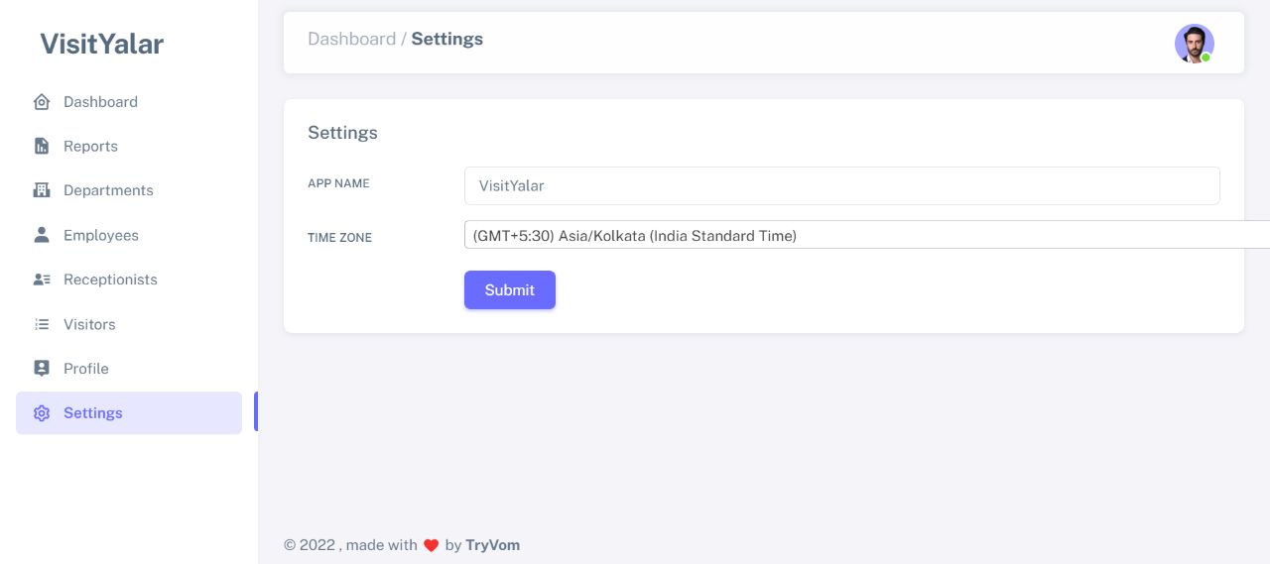
Task: Click the Dashboard house icon in sidebar
Action: pyautogui.click(x=42, y=102)
